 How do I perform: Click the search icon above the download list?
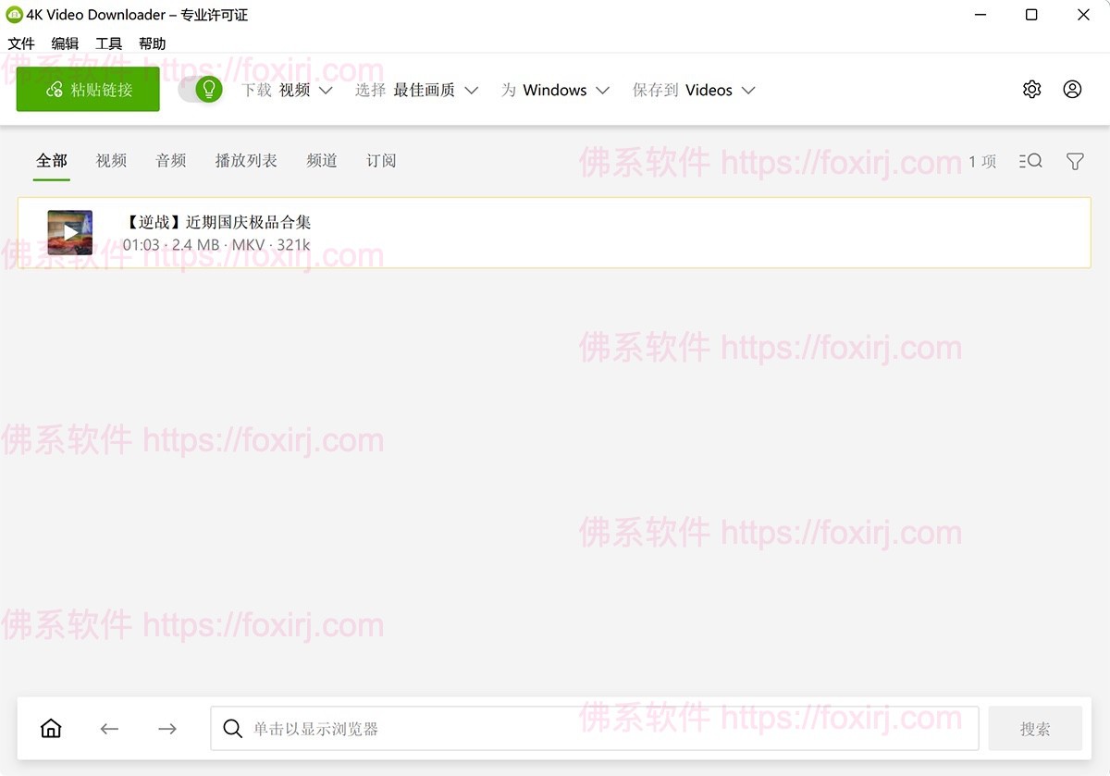[x=1030, y=161]
